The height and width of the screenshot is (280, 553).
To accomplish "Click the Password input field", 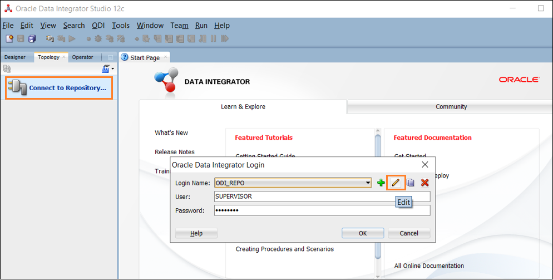I will (322, 210).
